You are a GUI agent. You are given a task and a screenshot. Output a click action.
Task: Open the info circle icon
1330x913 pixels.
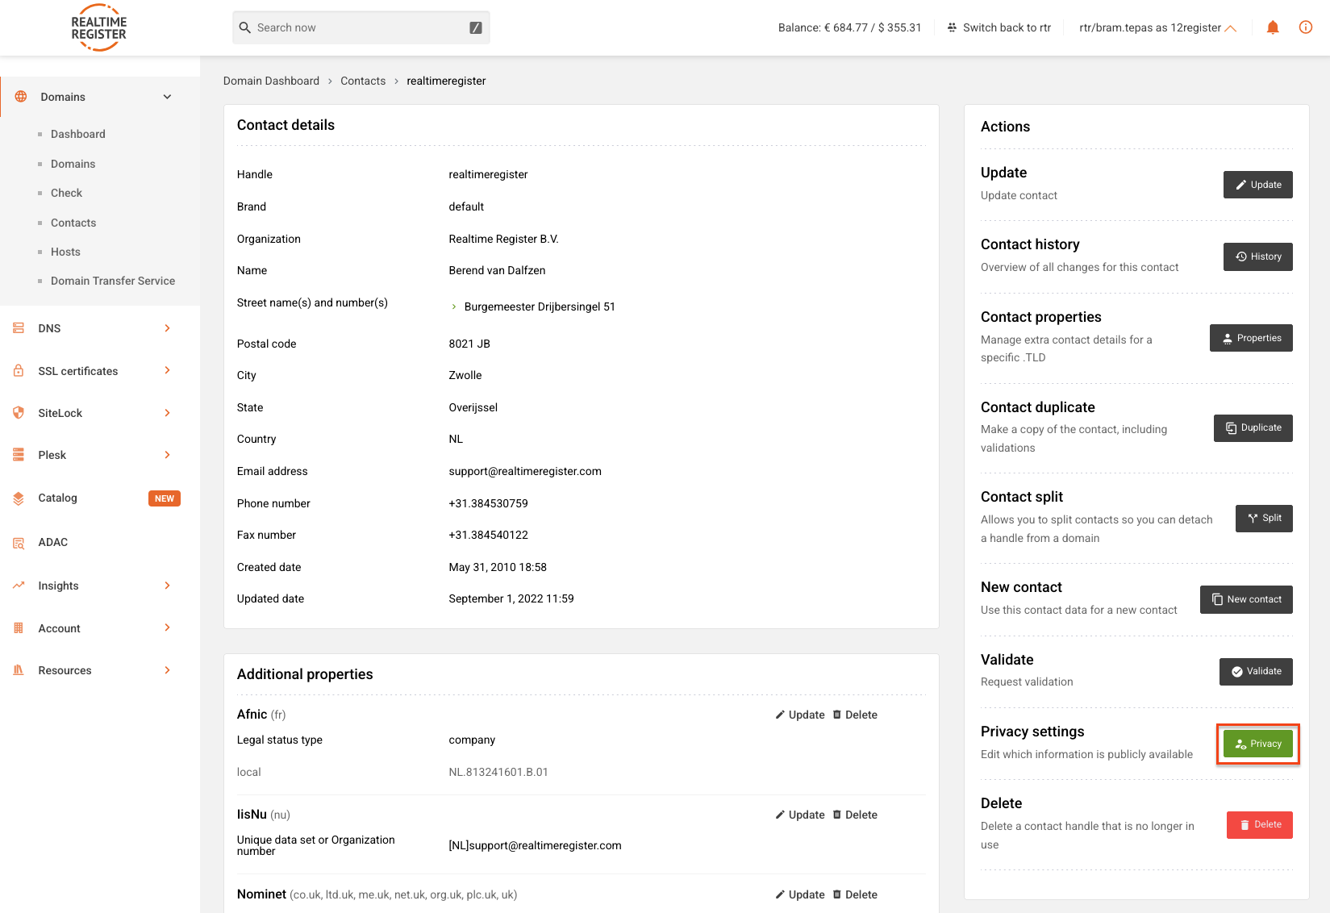1306,27
